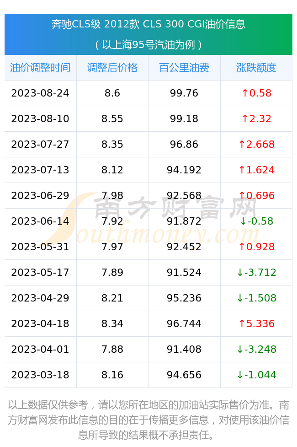Select date cell 2023-07-13

(40, 170)
